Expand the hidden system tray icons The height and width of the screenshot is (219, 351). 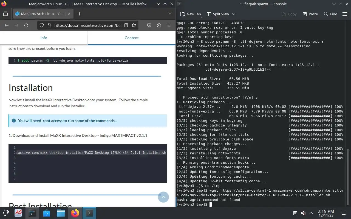point(311,213)
